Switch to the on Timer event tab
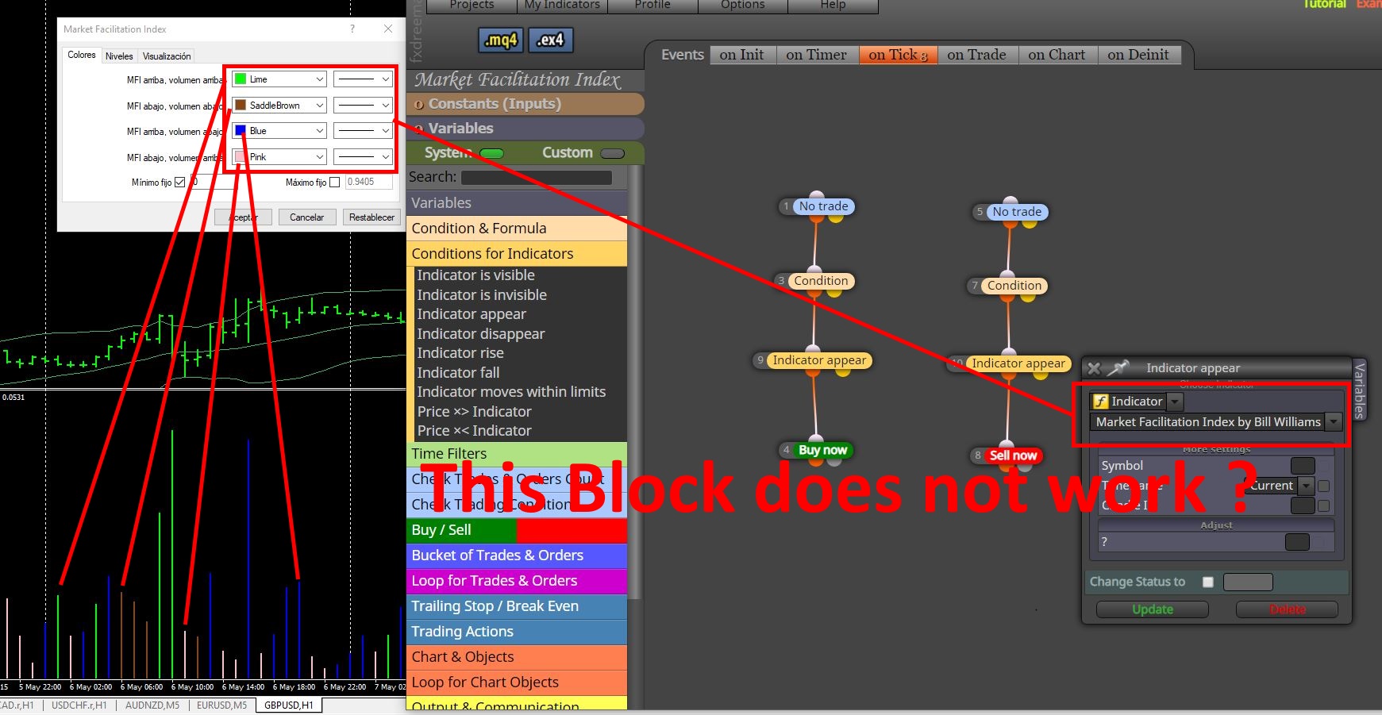The image size is (1382, 715). (x=816, y=55)
